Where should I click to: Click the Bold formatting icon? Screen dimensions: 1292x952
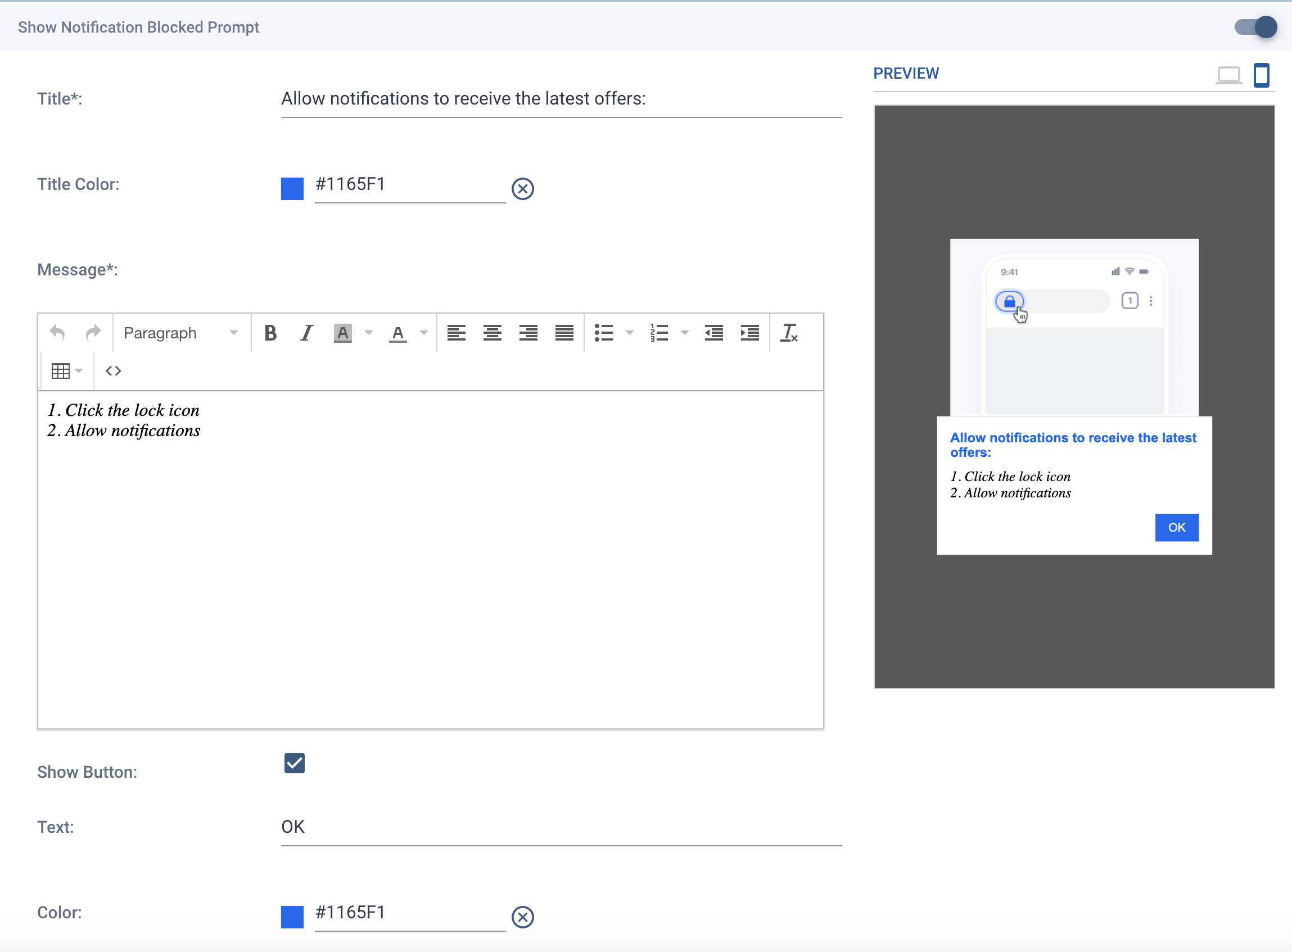point(270,333)
